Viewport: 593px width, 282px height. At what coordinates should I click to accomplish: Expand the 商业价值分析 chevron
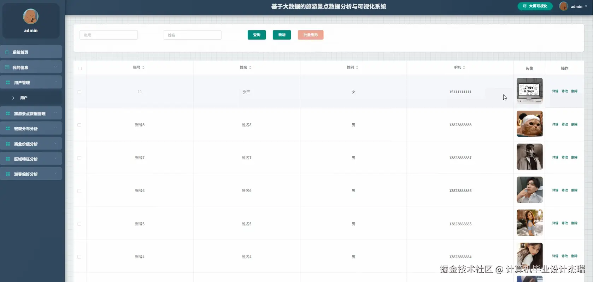coord(55,143)
